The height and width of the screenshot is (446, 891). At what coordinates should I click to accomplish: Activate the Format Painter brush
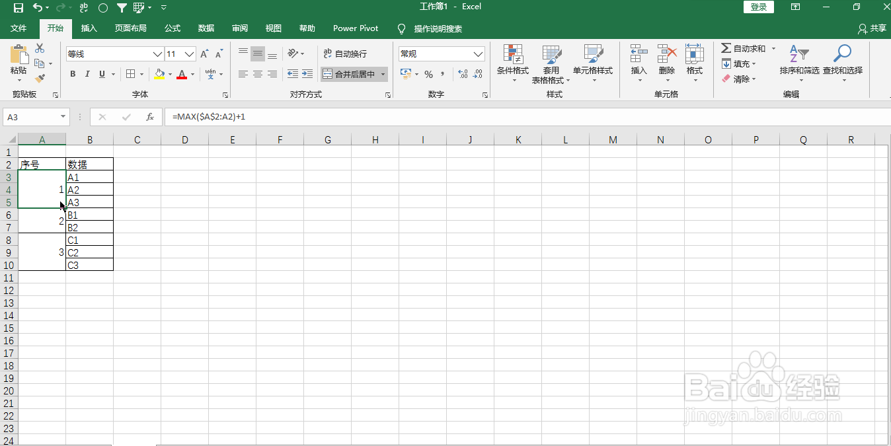coord(40,78)
